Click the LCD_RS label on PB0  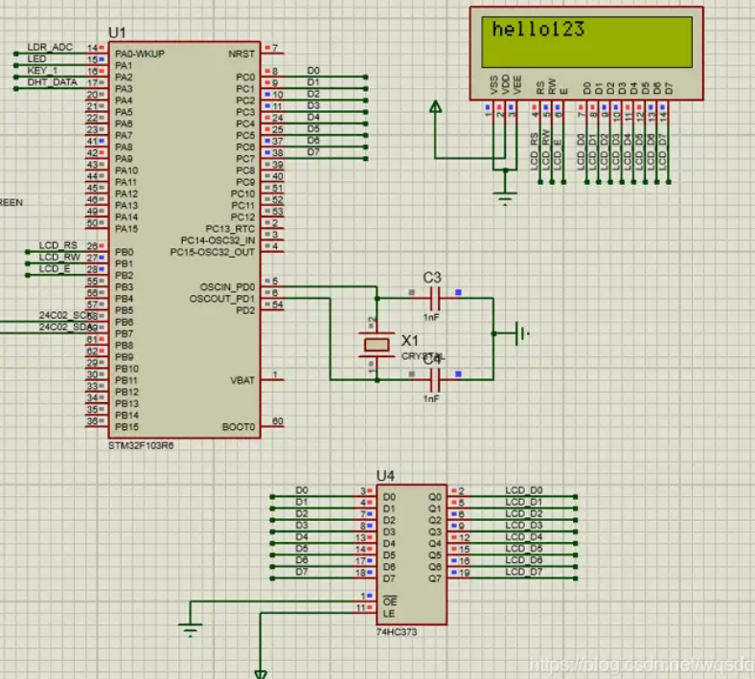(x=57, y=245)
